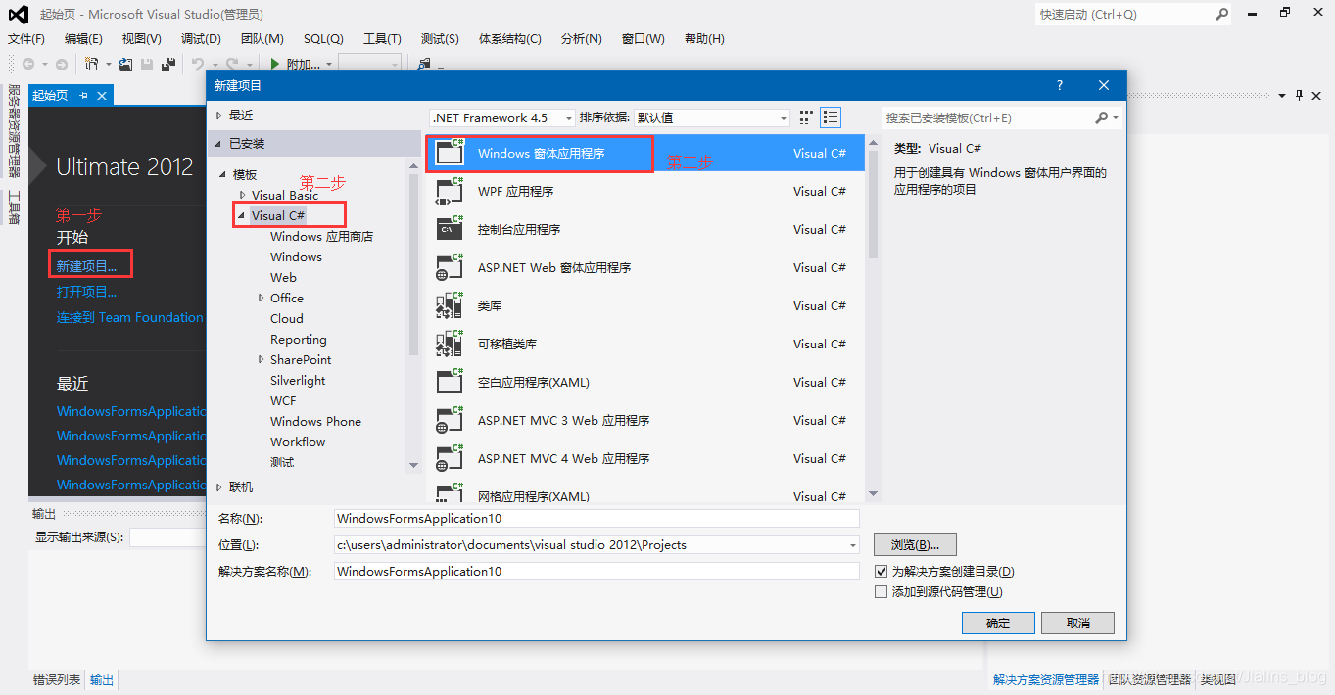This screenshot has height=695, width=1335.
Task: Select Windows 应用商店 in template tree
Action: tap(321, 237)
